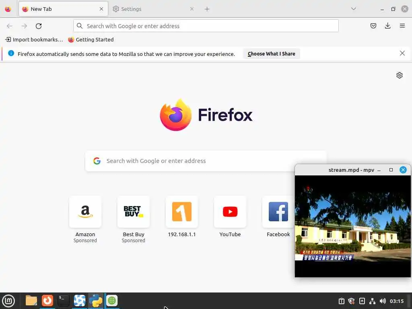Switch to the Settings tab
Image resolution: width=412 pixels, height=309 pixels.
coord(153,9)
